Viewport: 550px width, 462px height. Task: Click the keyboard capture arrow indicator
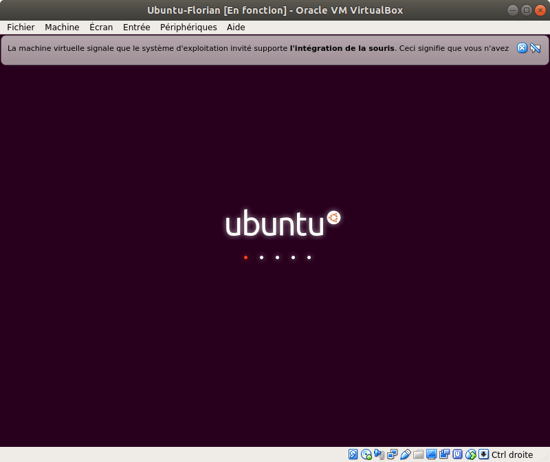(484, 454)
